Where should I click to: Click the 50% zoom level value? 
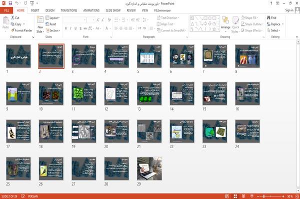click(290, 197)
